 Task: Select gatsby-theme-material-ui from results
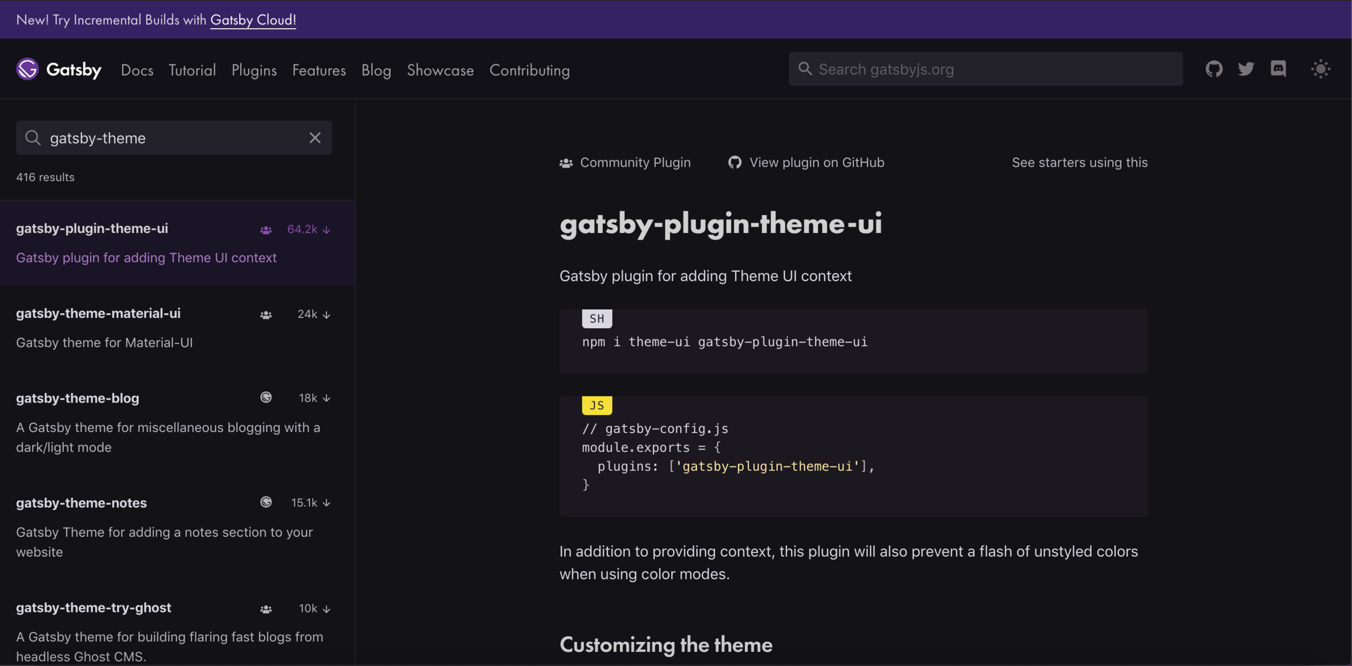coord(98,314)
